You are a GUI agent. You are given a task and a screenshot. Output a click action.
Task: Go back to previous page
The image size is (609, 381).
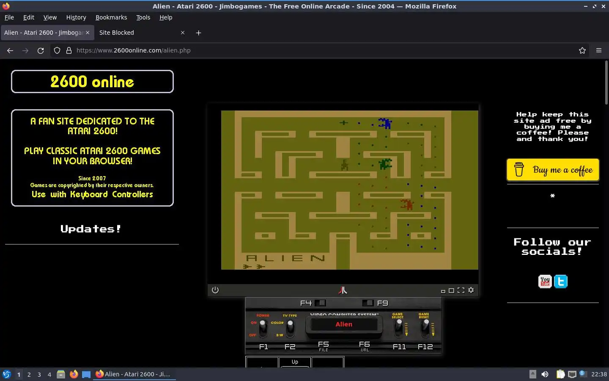(x=10, y=50)
